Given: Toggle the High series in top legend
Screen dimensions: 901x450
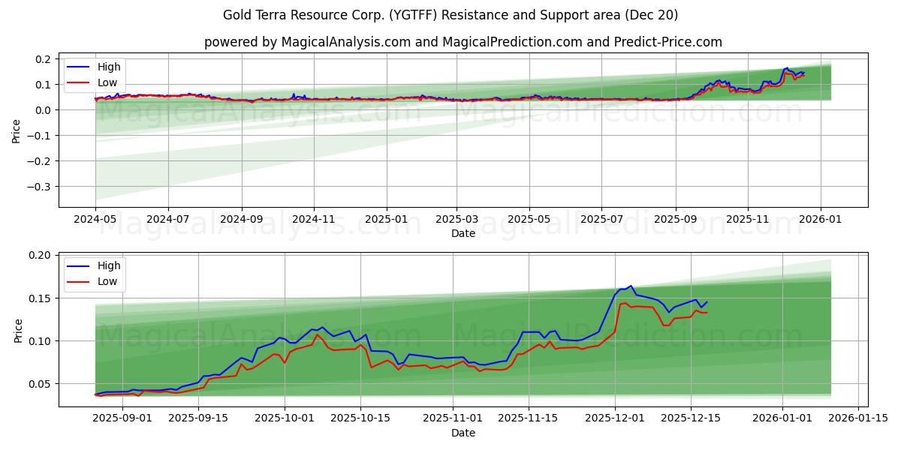Looking at the screenshot, I should (x=108, y=66).
